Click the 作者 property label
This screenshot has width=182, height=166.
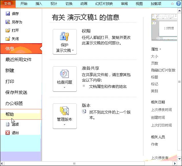pos(155,144)
